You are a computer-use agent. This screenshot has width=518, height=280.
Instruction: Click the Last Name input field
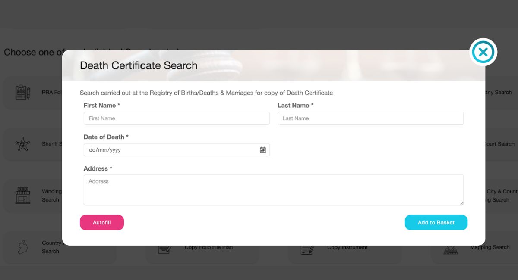370,118
